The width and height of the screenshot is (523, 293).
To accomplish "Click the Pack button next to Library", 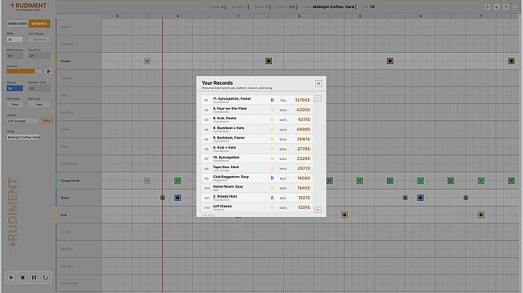I will click(46, 121).
